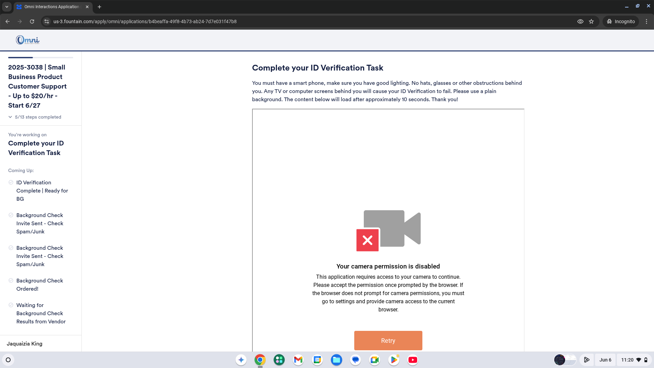Open Chrome's three-dot menu
This screenshot has width=654, height=368.
(x=647, y=21)
